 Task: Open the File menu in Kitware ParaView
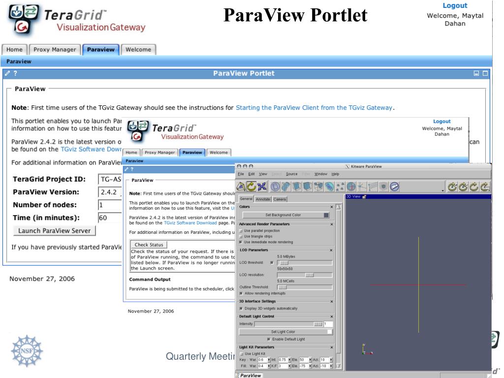point(241,174)
